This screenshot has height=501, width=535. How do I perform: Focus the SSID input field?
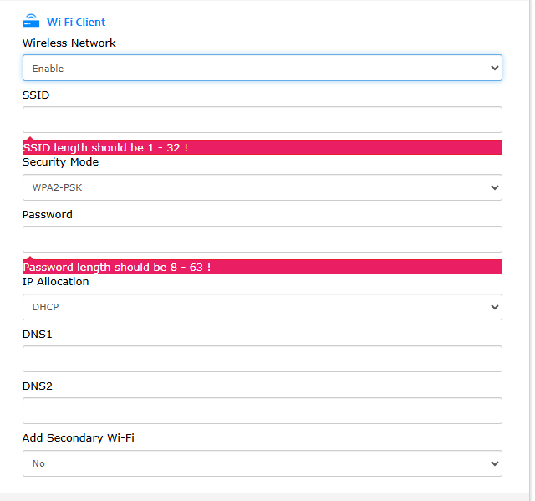coord(262,120)
